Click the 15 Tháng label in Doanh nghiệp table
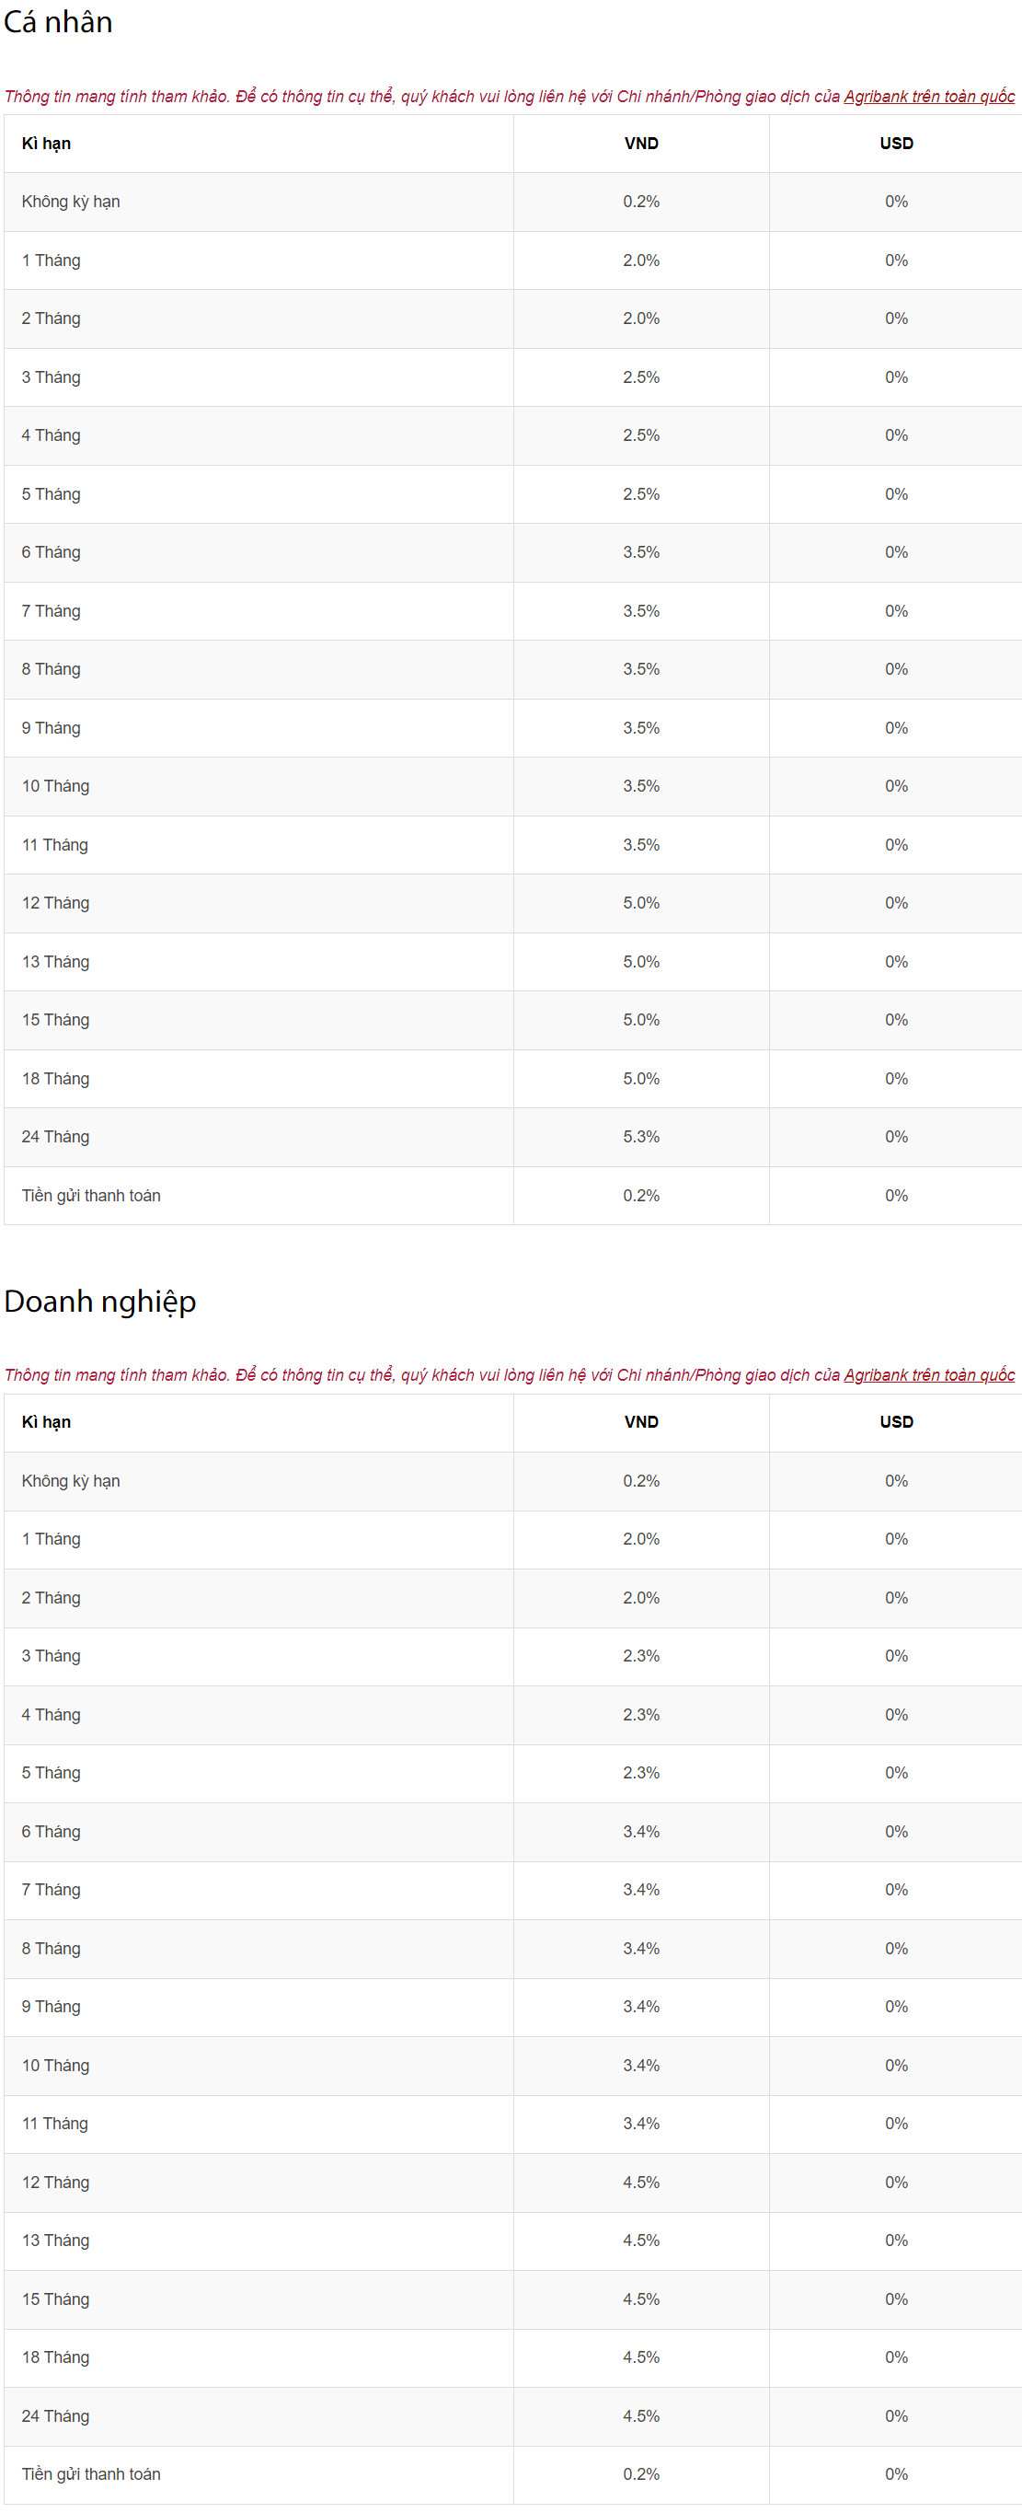Viewport: 1022px width, 2513px height. (55, 2299)
